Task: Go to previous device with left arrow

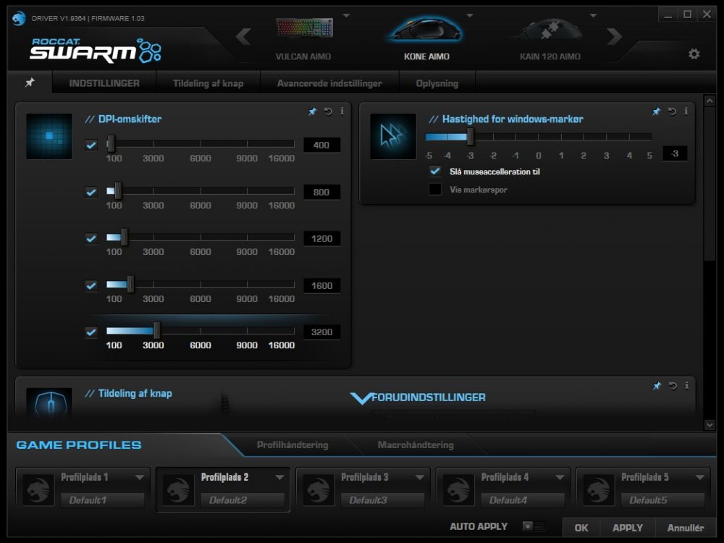Action: coord(243,36)
